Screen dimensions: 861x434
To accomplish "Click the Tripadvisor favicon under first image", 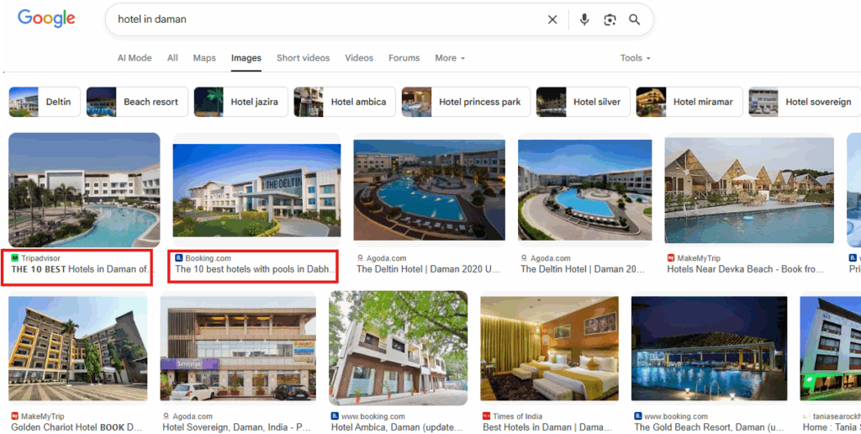I will click(15, 258).
